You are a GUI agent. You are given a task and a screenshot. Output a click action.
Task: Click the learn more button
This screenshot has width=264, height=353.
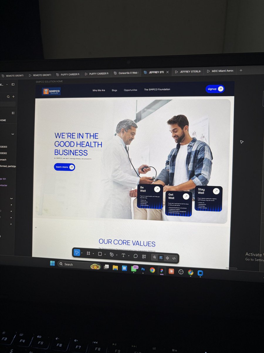[x=65, y=167]
